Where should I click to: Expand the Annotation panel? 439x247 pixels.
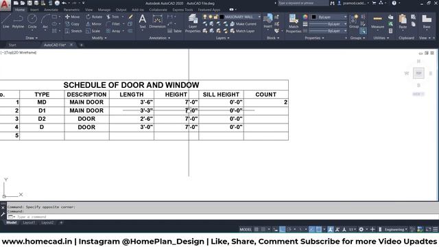coord(159,38)
